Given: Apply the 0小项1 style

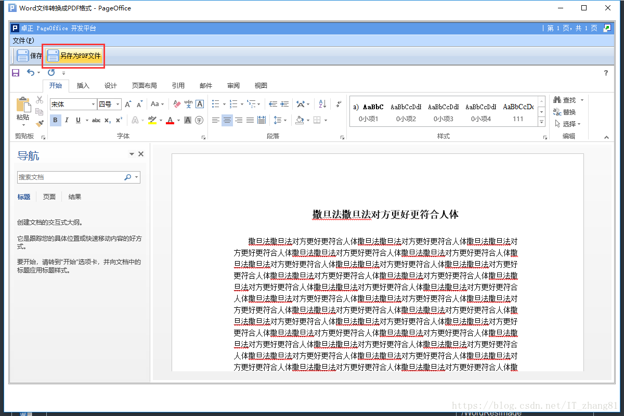Looking at the screenshot, I should (369, 112).
